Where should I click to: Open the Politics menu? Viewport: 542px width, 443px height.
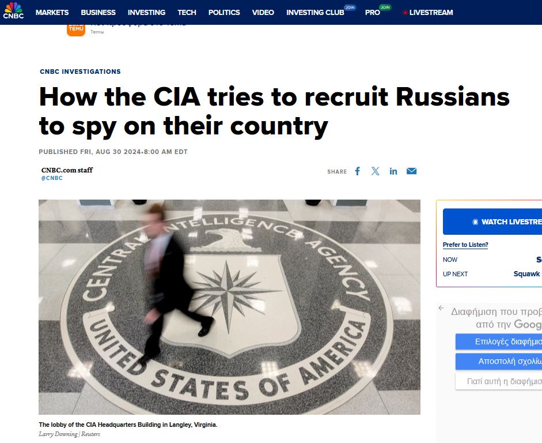point(224,13)
